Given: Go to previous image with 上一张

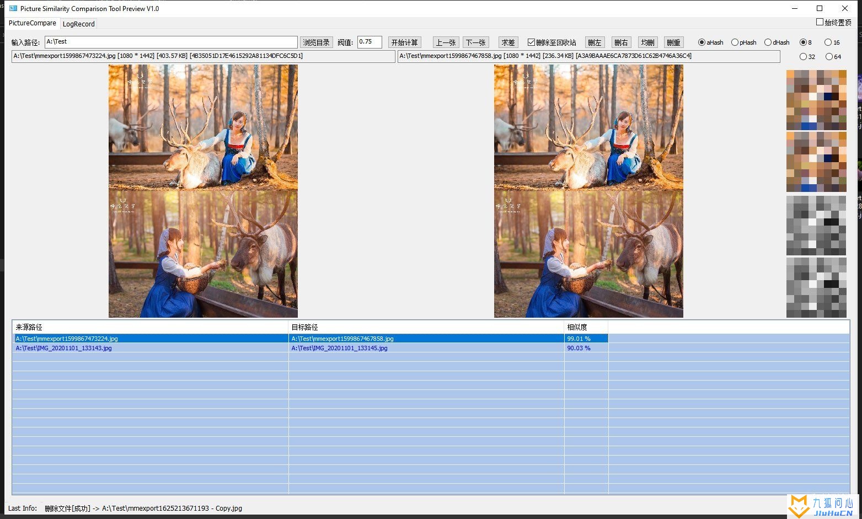Looking at the screenshot, I should coord(446,42).
